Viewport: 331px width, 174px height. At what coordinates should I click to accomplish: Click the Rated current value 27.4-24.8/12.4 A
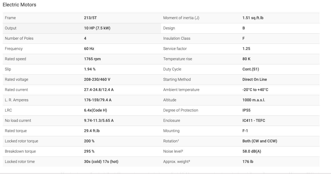pyautogui.click(x=99, y=90)
